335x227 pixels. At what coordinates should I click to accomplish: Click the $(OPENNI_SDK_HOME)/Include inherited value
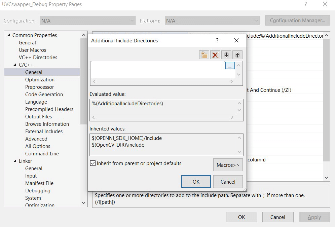(127, 138)
